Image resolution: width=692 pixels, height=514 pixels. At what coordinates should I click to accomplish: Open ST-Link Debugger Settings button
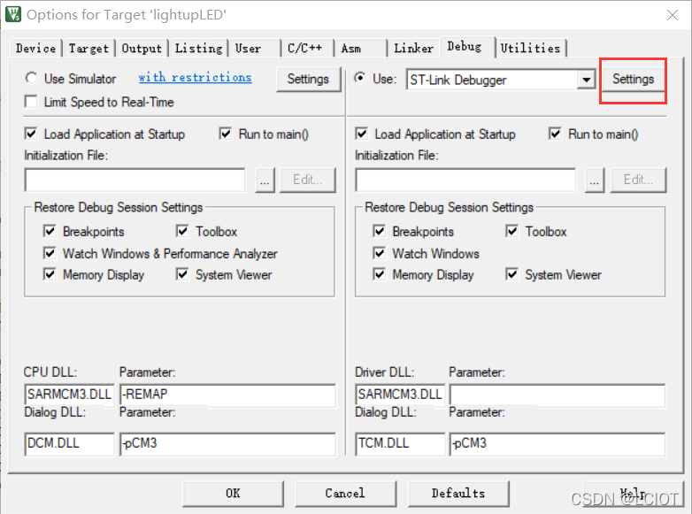[x=633, y=79]
